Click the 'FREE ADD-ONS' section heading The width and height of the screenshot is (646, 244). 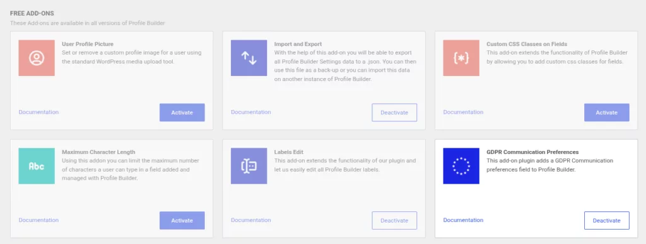32,14
